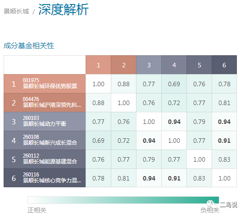Click the 深度解析 page title

tap(64, 9)
